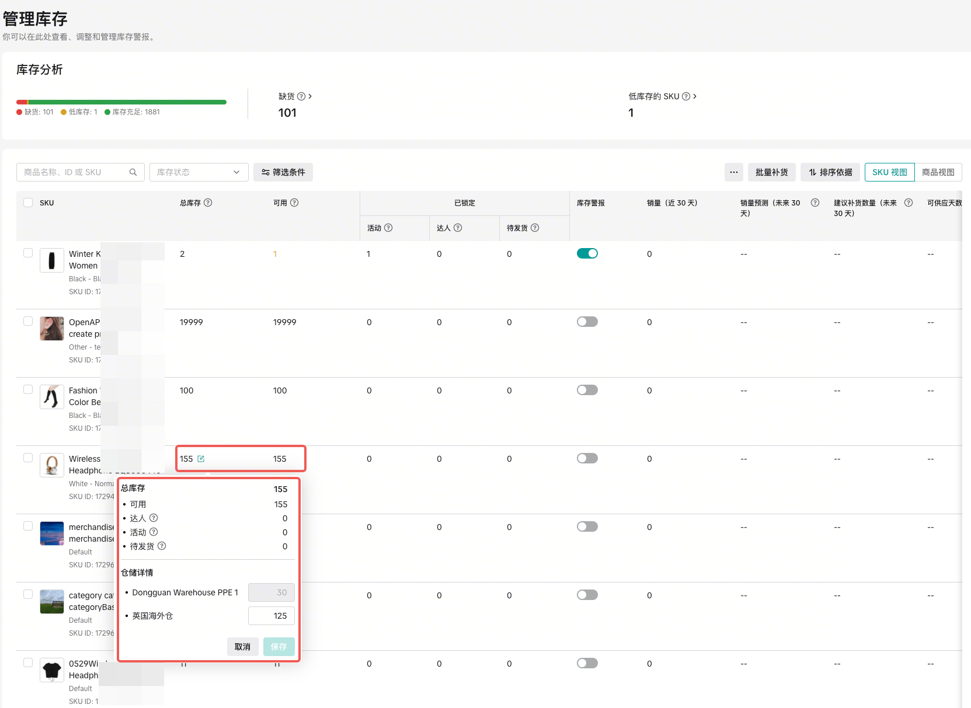This screenshot has height=708, width=971.
Task: Click help icon next to 总库存 header
Action: tap(208, 203)
